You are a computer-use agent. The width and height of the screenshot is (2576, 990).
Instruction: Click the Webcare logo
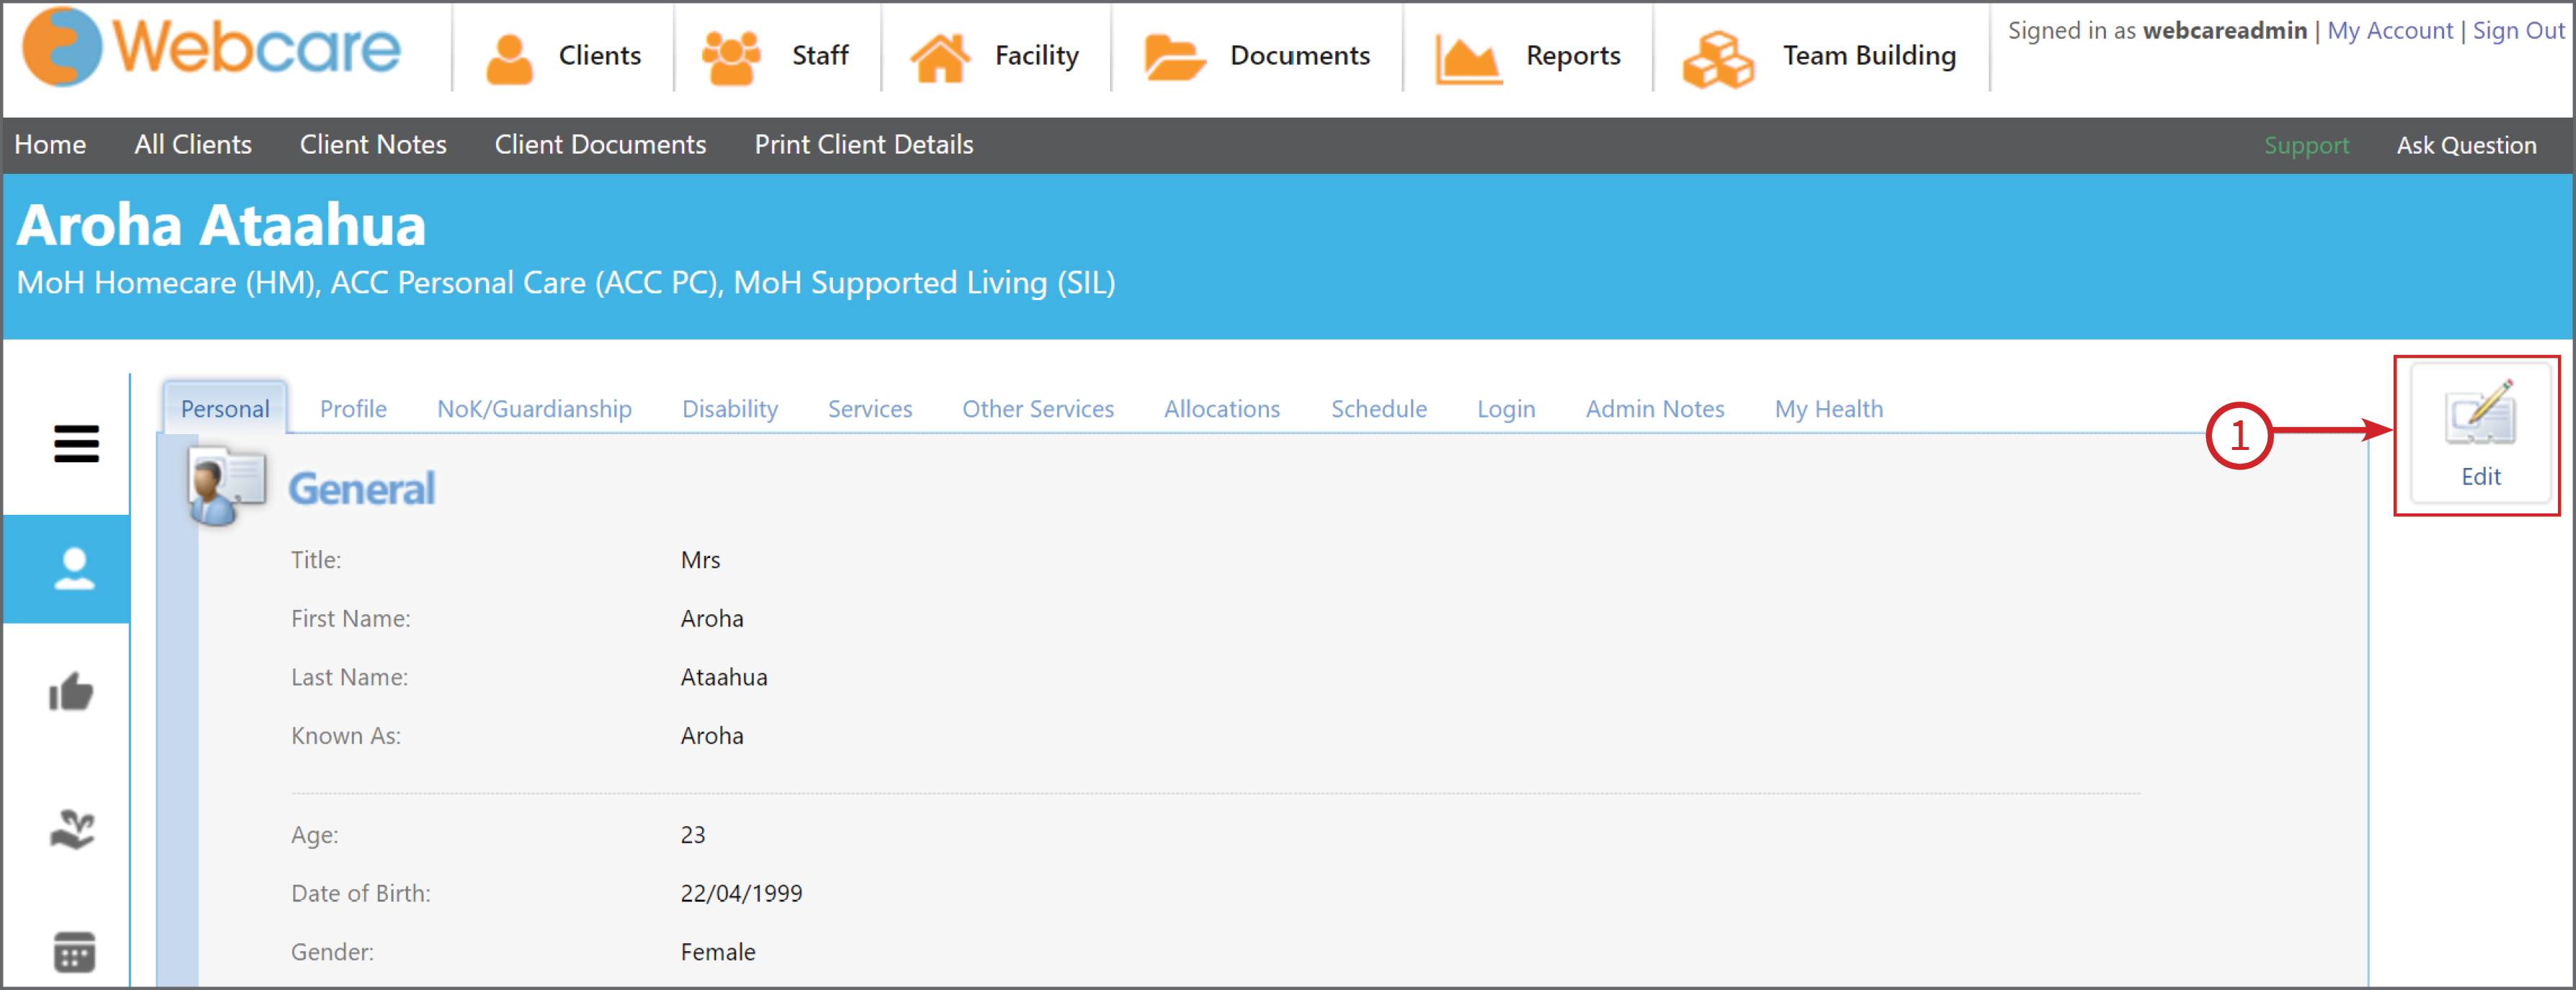(x=211, y=48)
